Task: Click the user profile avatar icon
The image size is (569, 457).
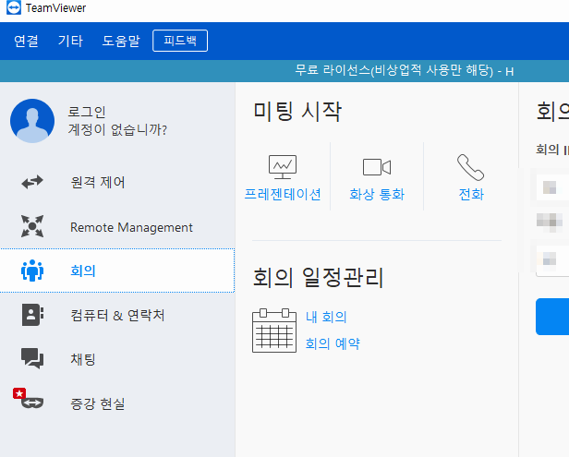Action: pos(32,121)
